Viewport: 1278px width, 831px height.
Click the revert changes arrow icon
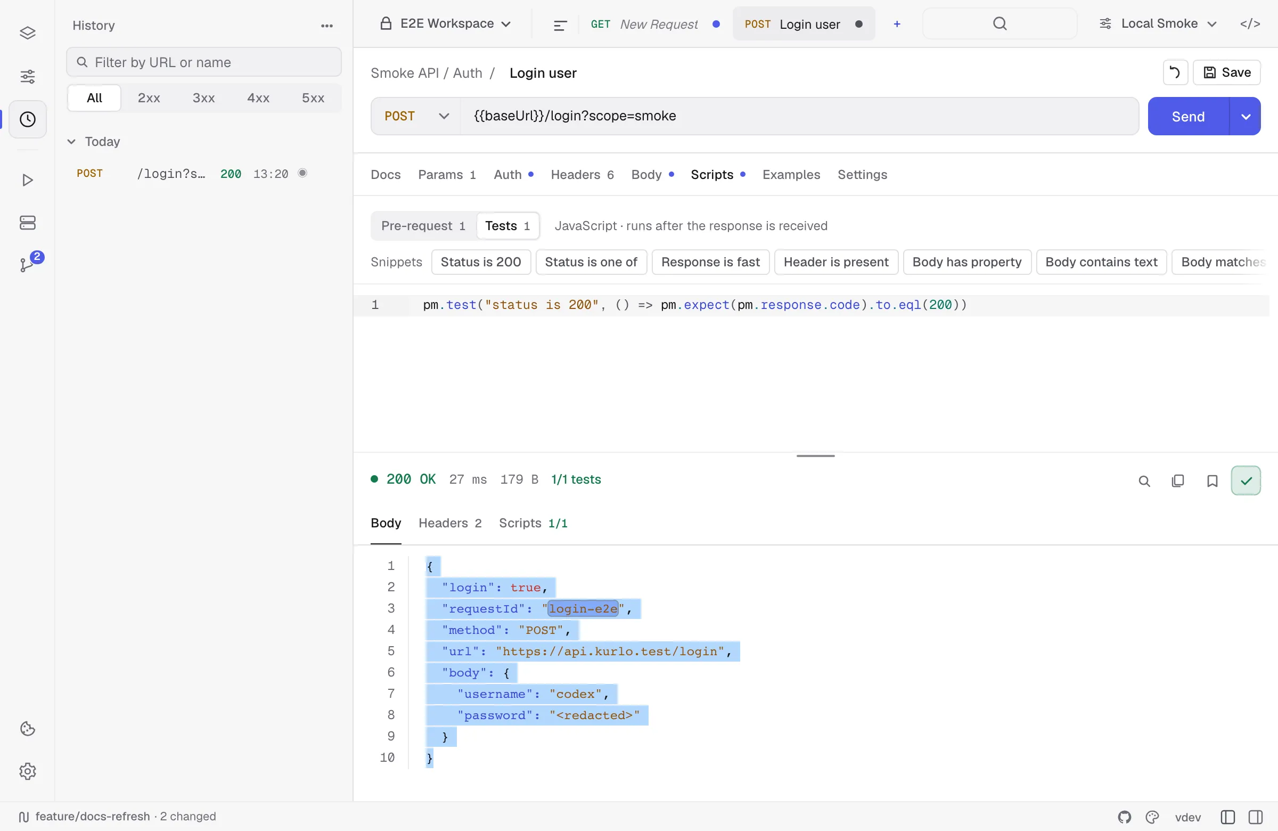[x=1175, y=72]
